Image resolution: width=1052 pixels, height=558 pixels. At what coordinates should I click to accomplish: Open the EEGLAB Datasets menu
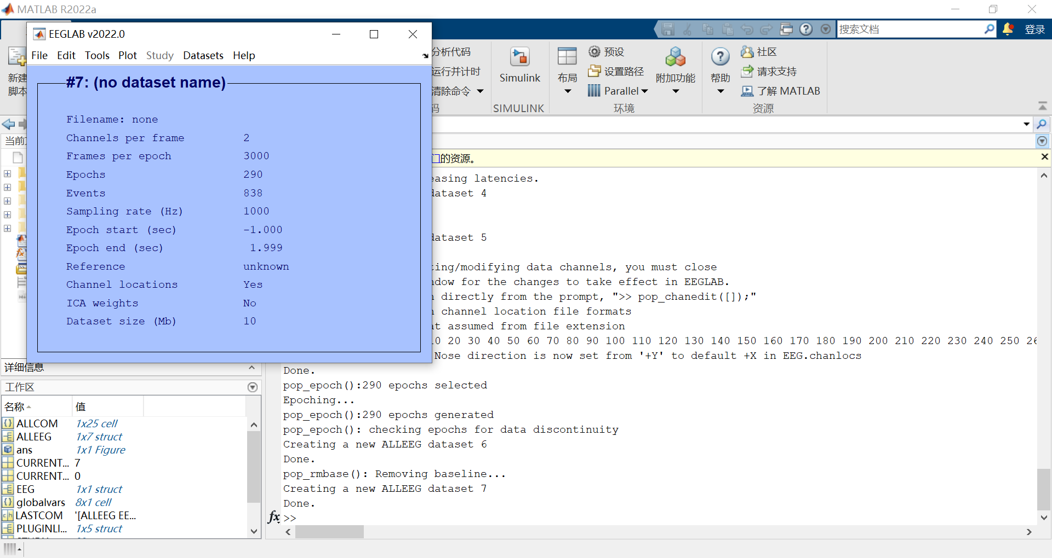(x=203, y=55)
